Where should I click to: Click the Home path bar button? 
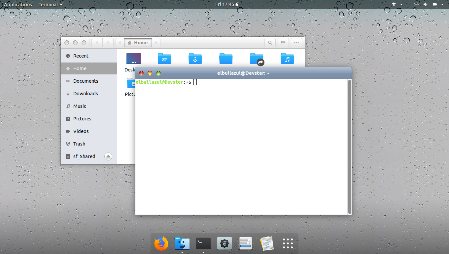(x=138, y=43)
